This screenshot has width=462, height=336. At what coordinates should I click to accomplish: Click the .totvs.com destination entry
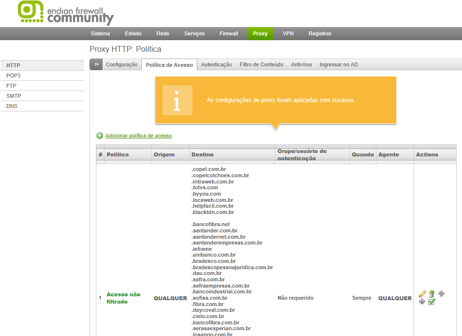click(x=205, y=188)
